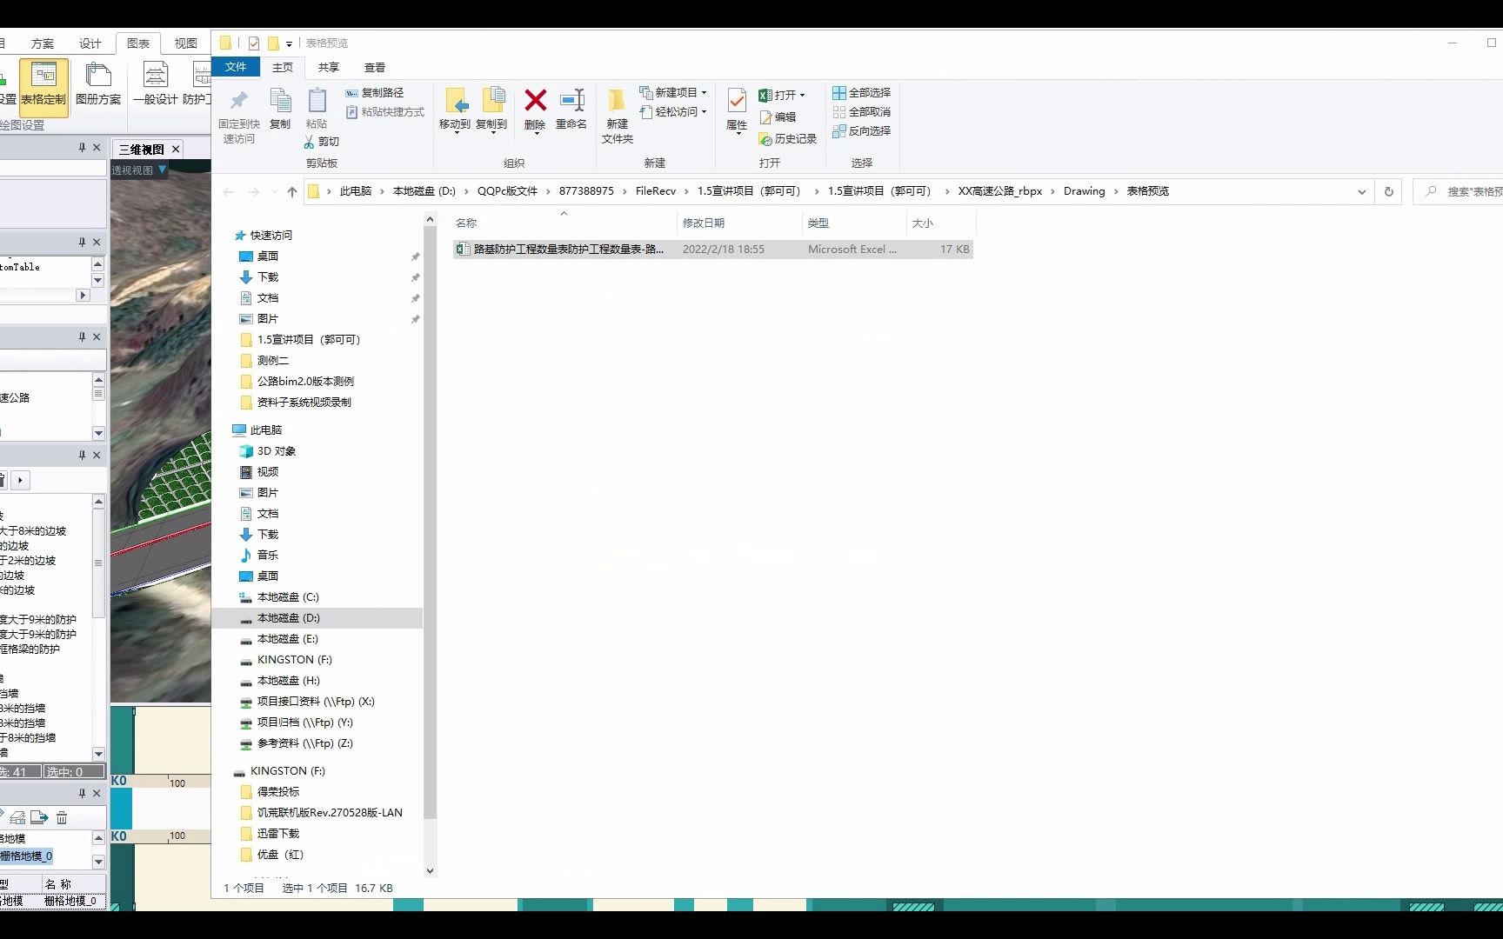Image resolution: width=1503 pixels, height=939 pixels.
Task: Select 全部选择 to select all files
Action: 861,92
